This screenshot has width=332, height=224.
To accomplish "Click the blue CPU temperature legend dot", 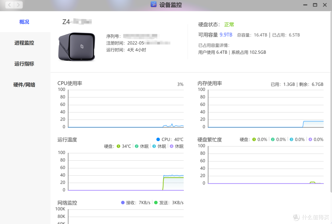I will [158, 140].
